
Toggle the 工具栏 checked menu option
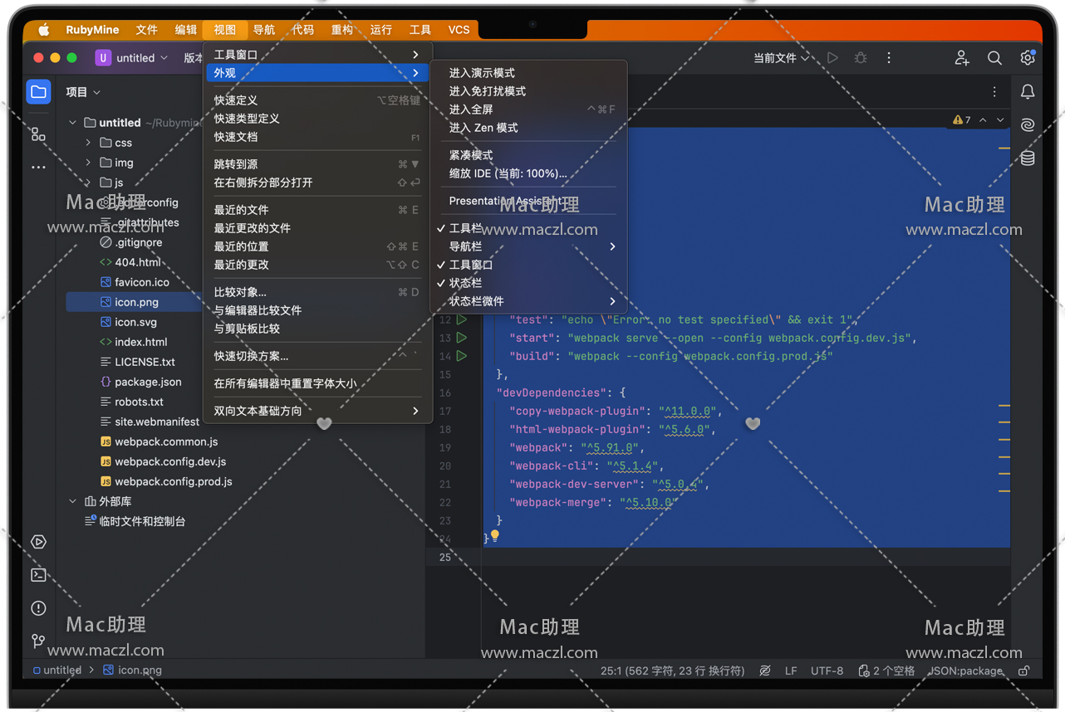coord(465,228)
